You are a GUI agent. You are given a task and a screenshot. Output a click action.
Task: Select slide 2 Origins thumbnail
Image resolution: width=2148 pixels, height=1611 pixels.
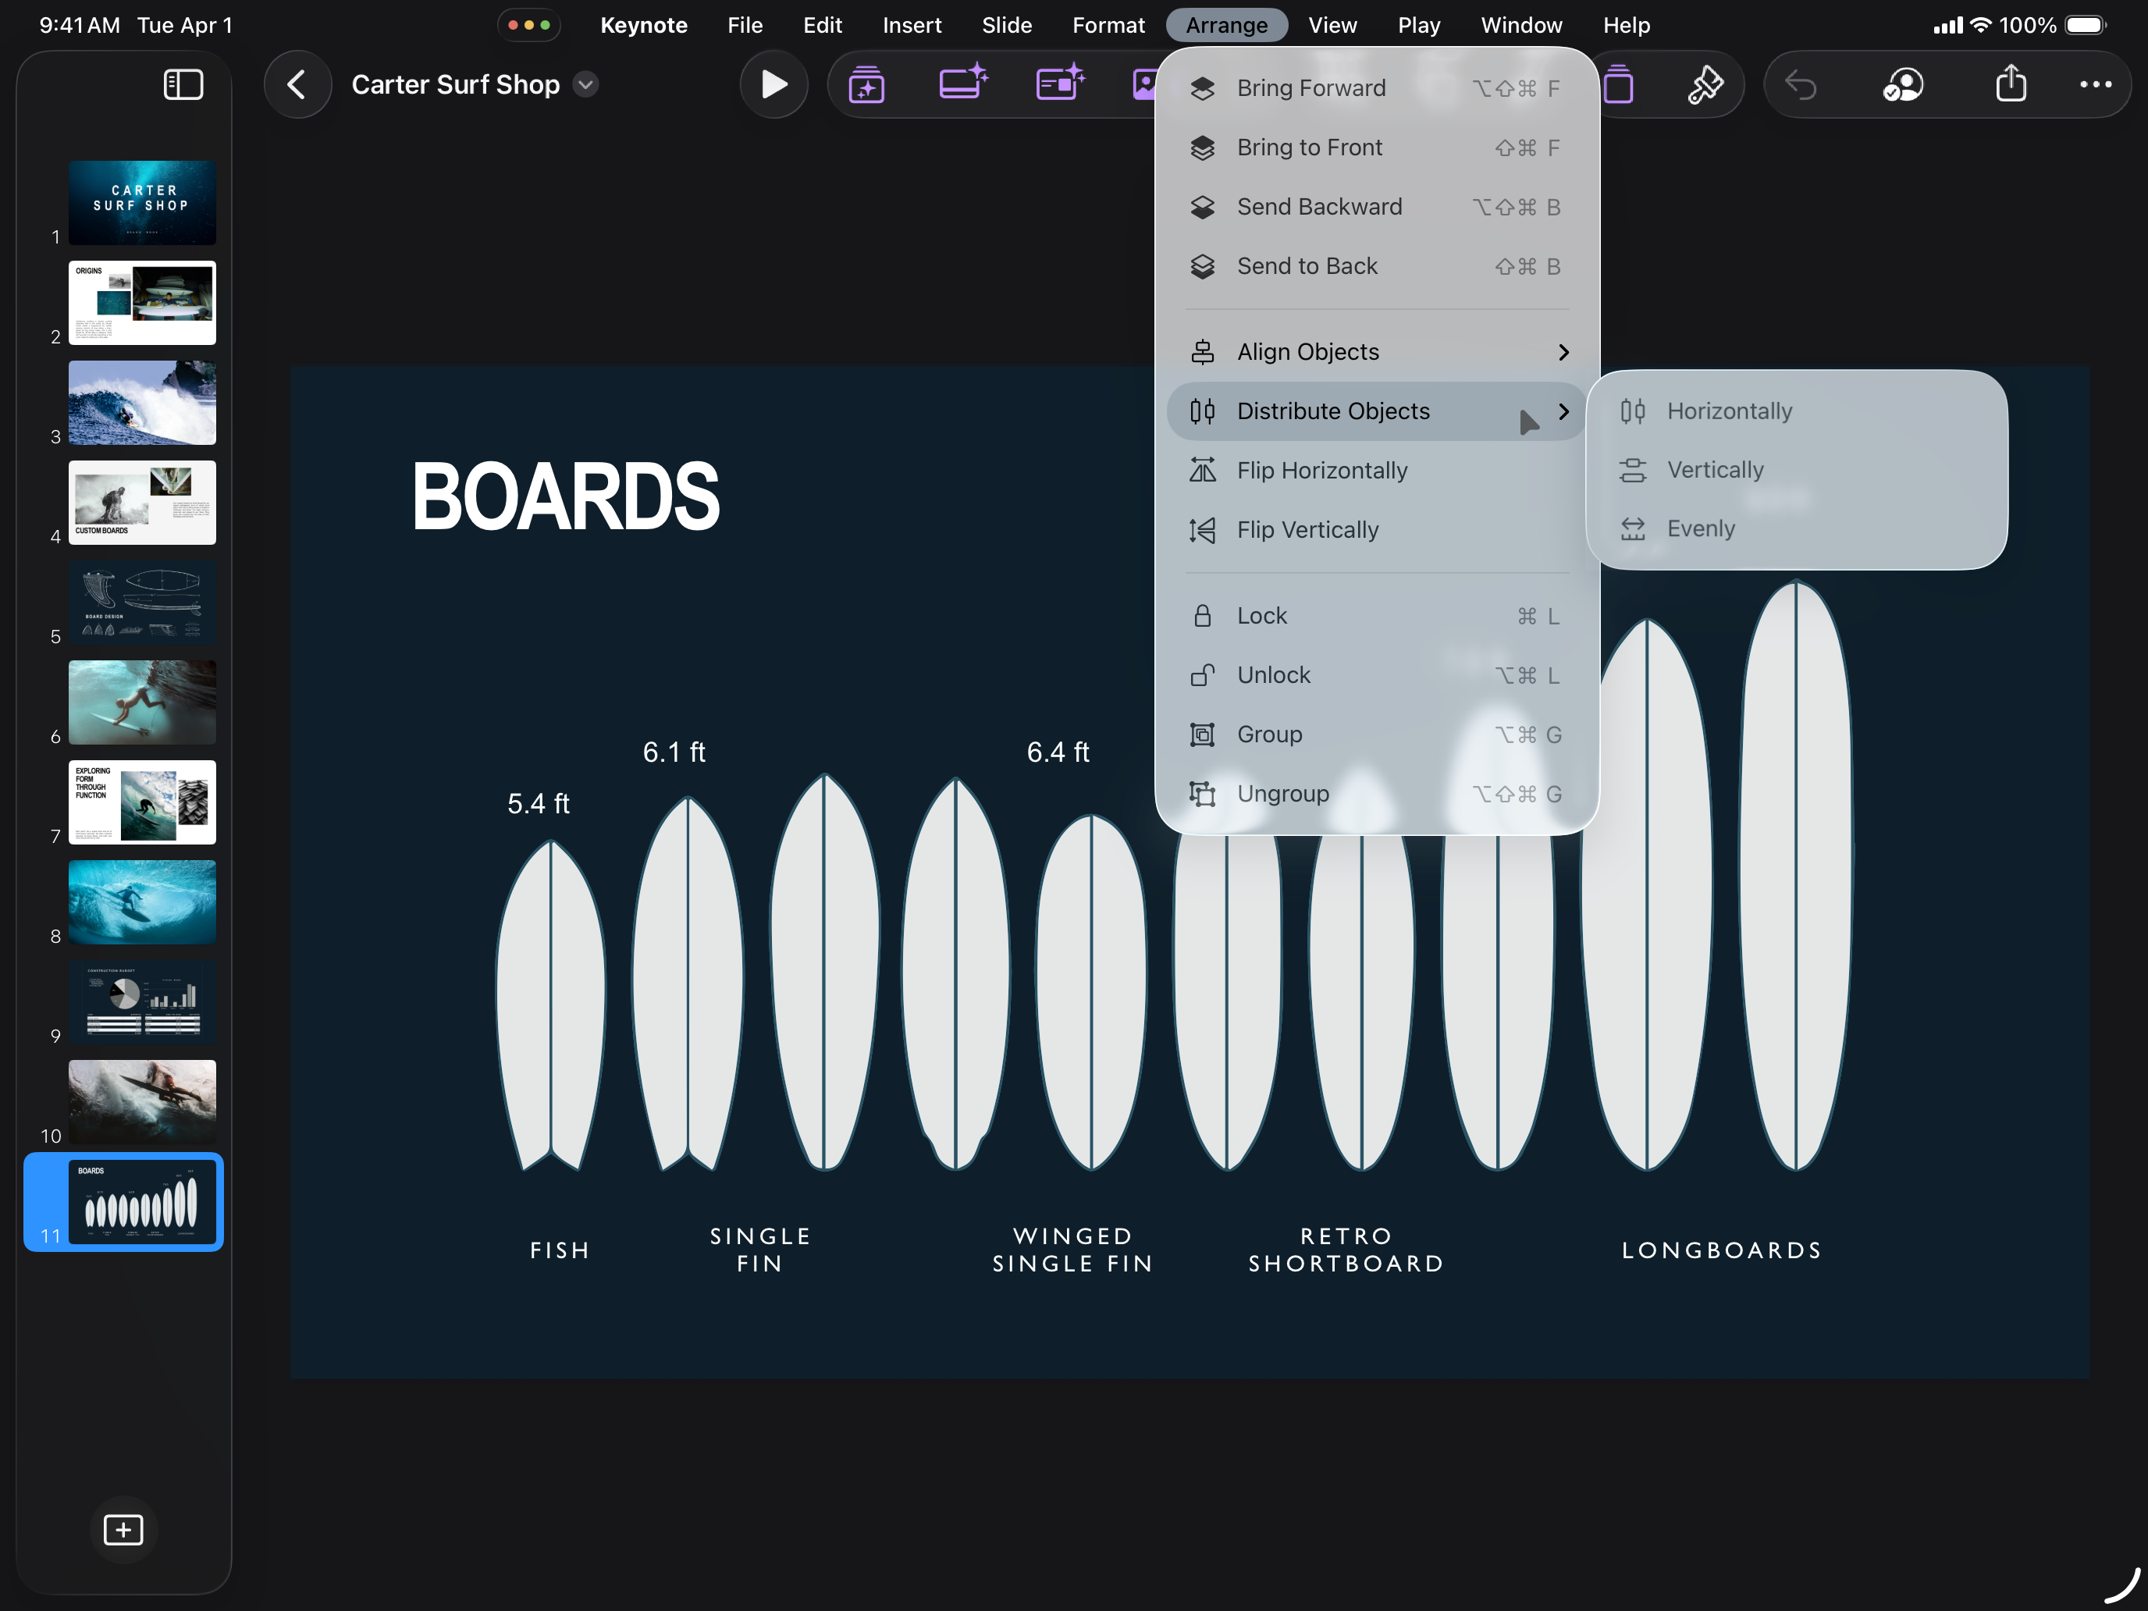click(143, 303)
